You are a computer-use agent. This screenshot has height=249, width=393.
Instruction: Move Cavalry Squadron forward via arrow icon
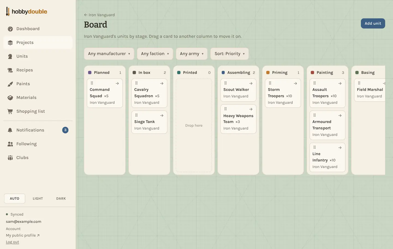[x=162, y=84]
